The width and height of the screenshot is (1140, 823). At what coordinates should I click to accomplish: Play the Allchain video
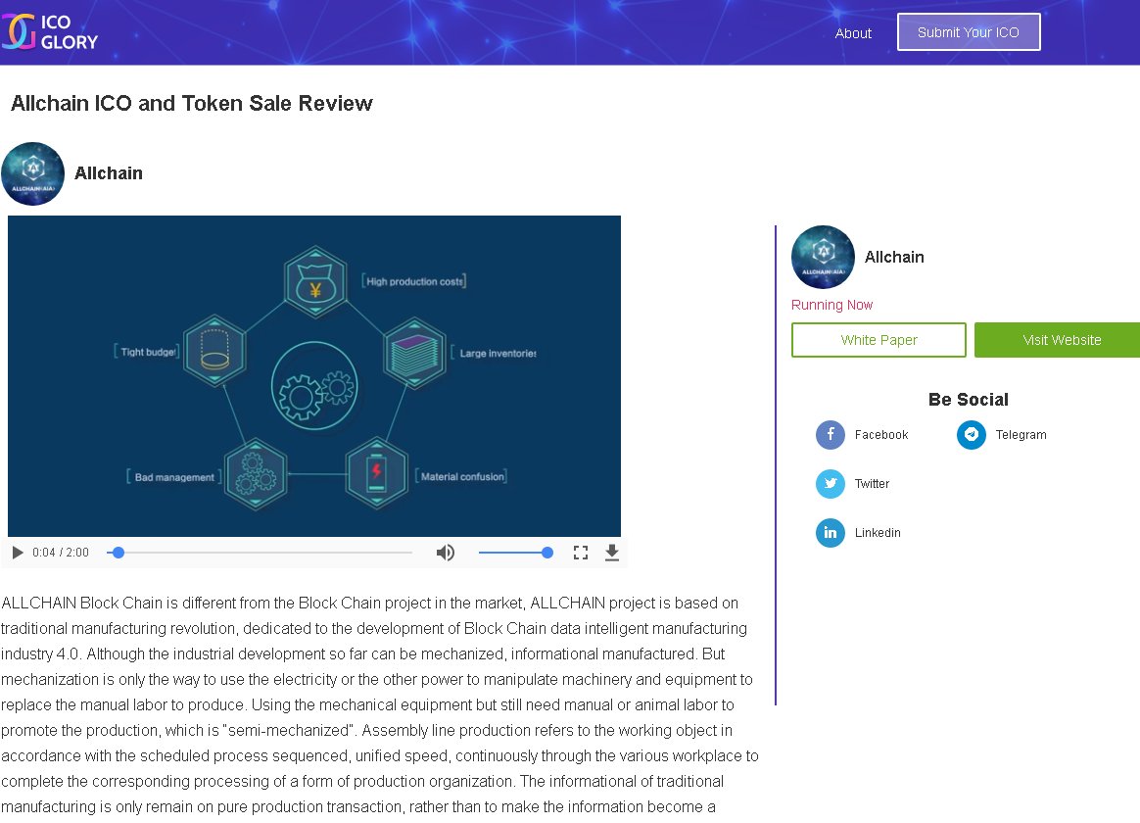click(18, 553)
